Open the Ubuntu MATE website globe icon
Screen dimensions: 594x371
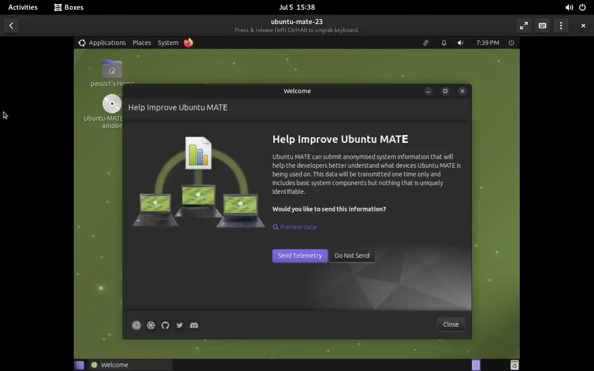[x=136, y=325]
